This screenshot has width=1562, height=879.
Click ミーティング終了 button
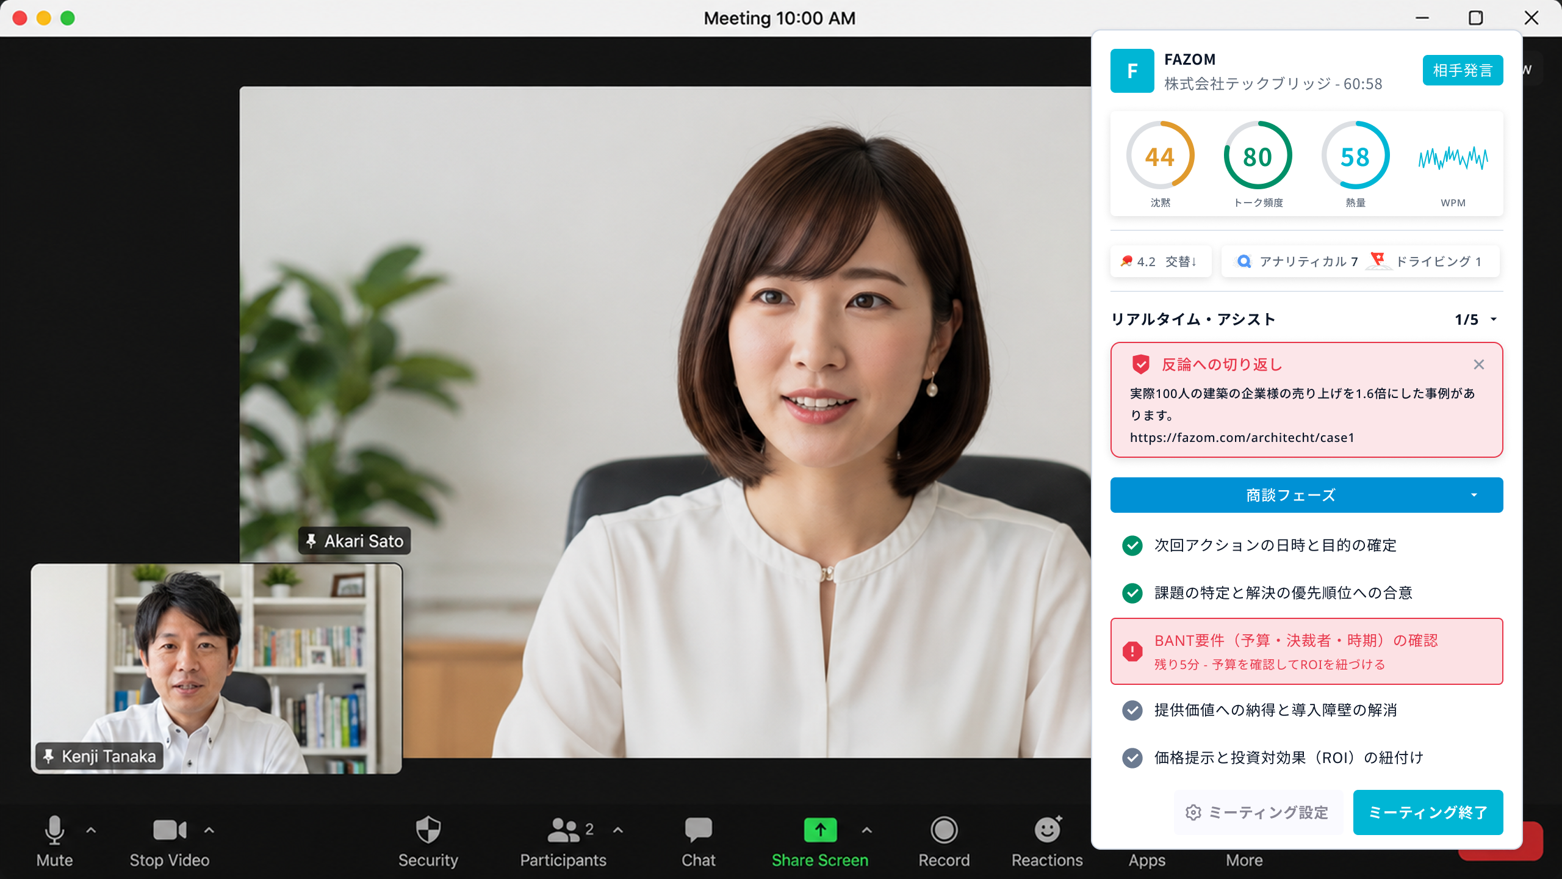[x=1428, y=812]
